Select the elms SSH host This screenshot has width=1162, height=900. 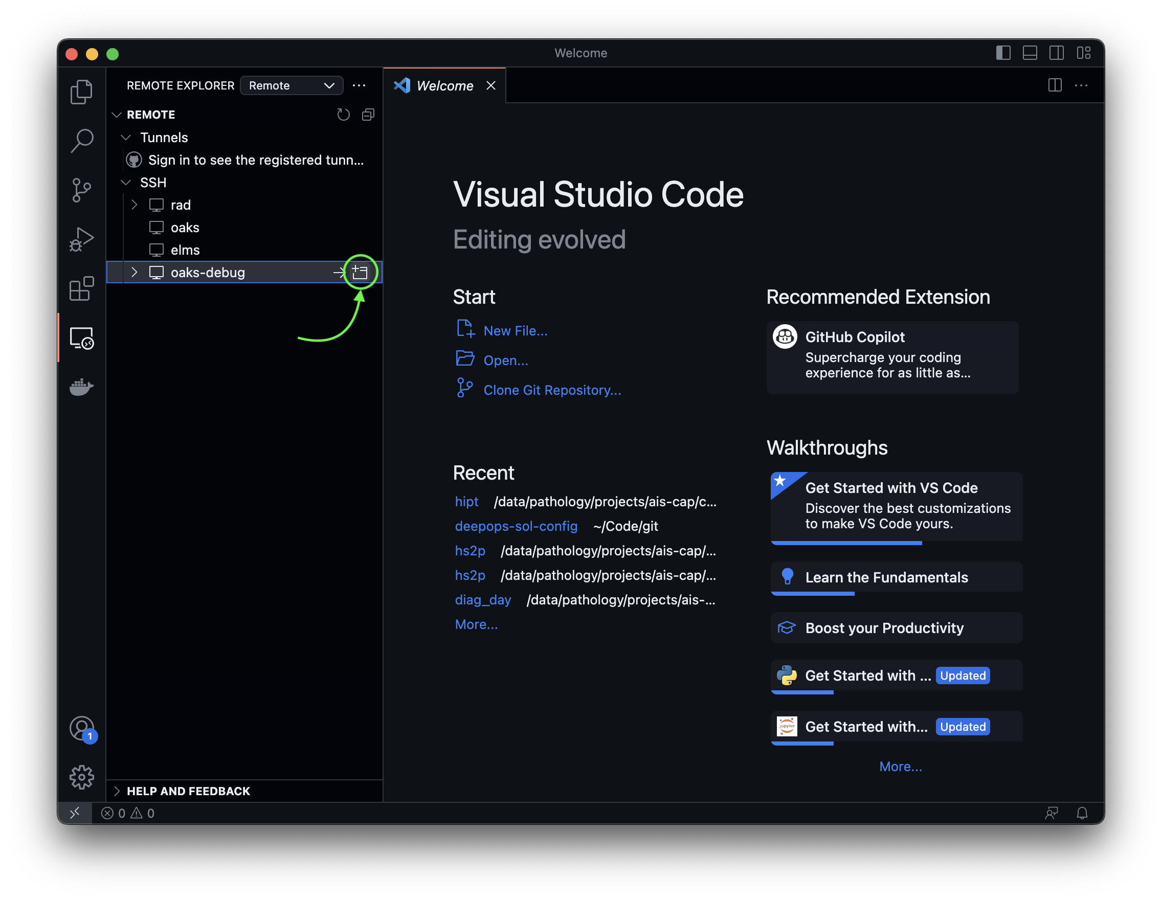(244, 250)
